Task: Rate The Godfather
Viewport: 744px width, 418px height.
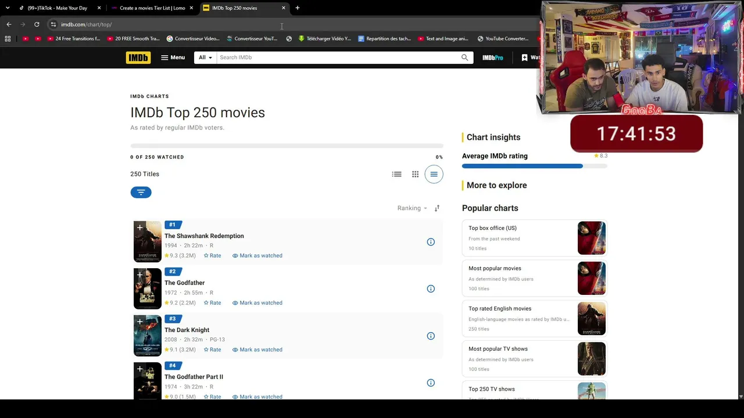Action: [212, 302]
